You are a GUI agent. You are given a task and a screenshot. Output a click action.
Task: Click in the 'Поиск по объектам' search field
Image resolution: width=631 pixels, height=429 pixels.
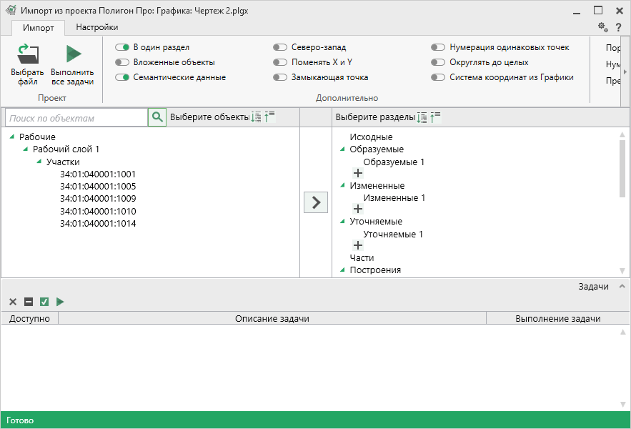pos(76,118)
